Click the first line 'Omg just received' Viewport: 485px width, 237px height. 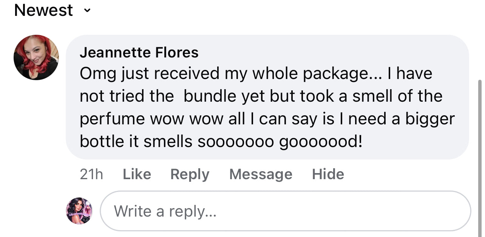pos(149,73)
